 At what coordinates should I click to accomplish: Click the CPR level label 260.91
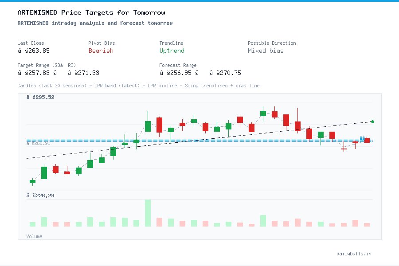coord(38,144)
